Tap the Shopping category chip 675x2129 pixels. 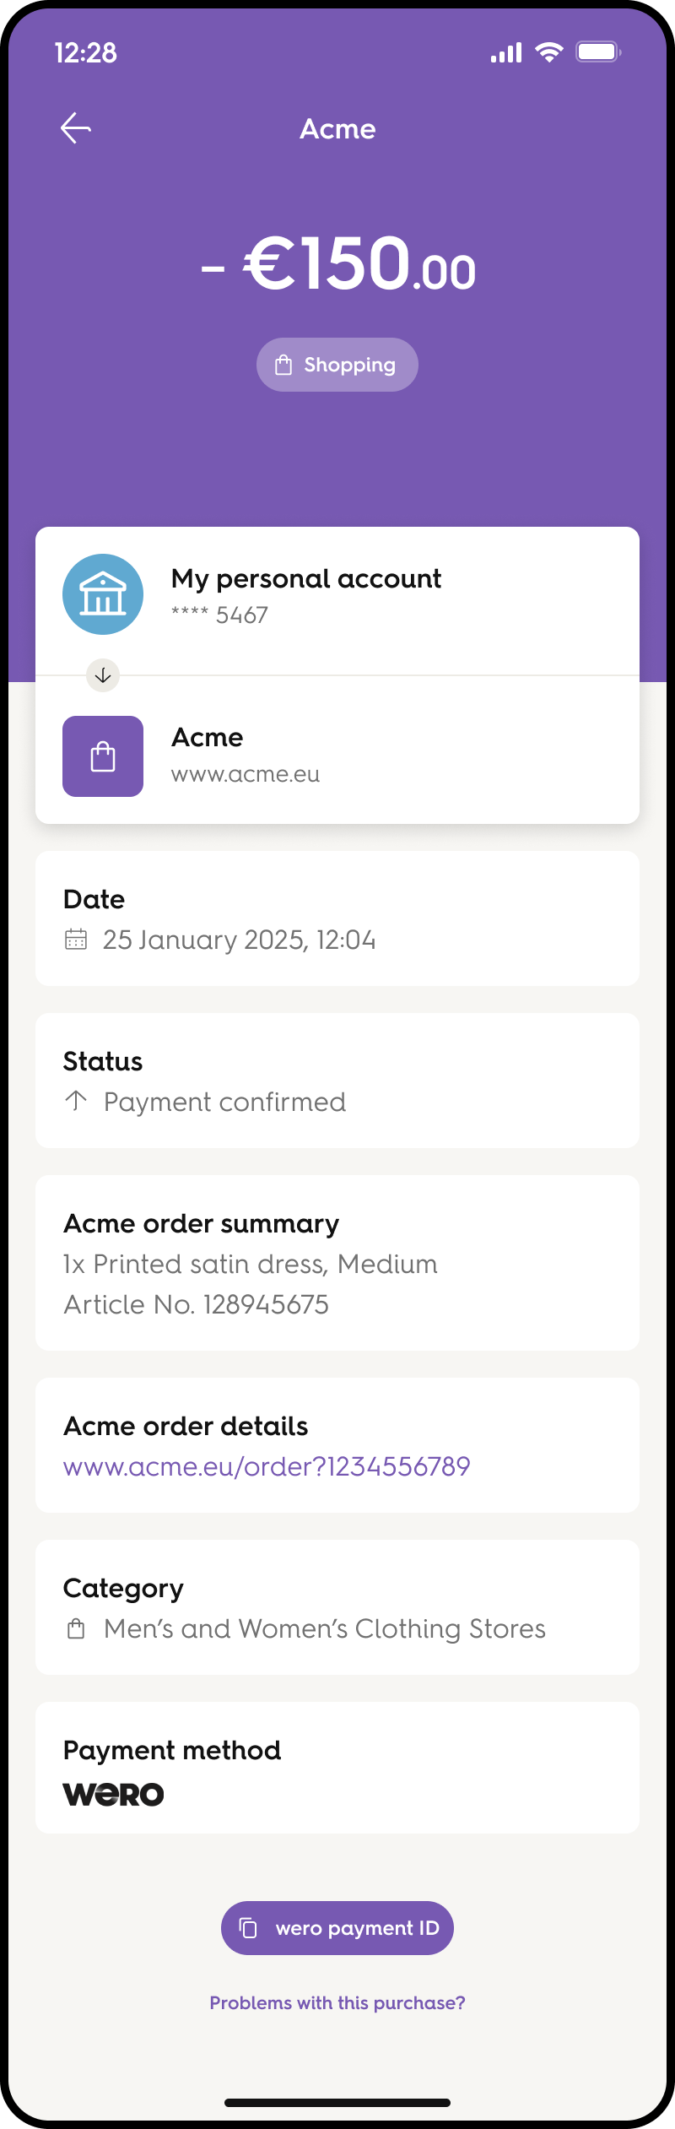[x=337, y=365]
